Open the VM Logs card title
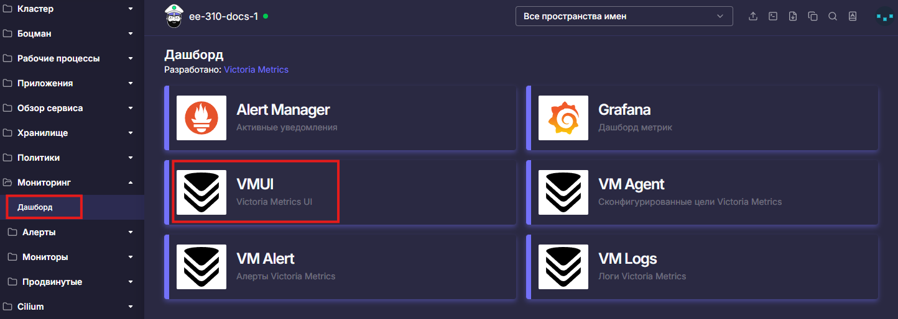 point(627,259)
